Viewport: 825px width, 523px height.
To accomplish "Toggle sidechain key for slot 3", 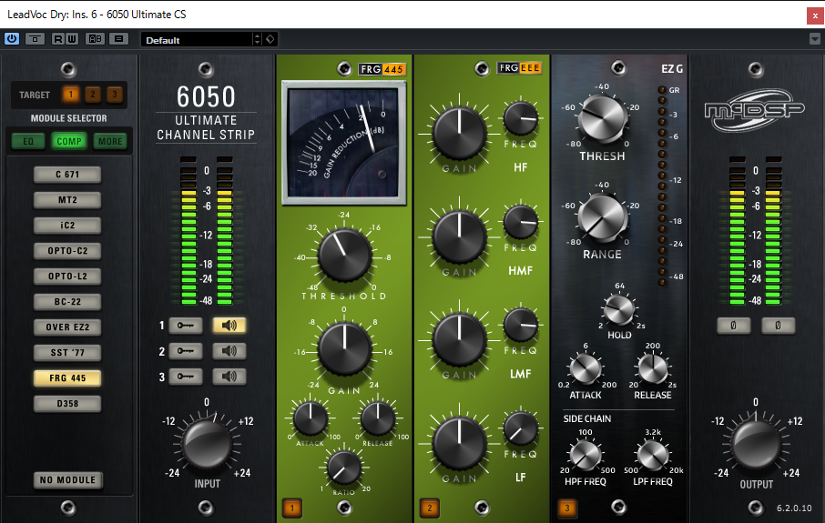I will 185,377.
